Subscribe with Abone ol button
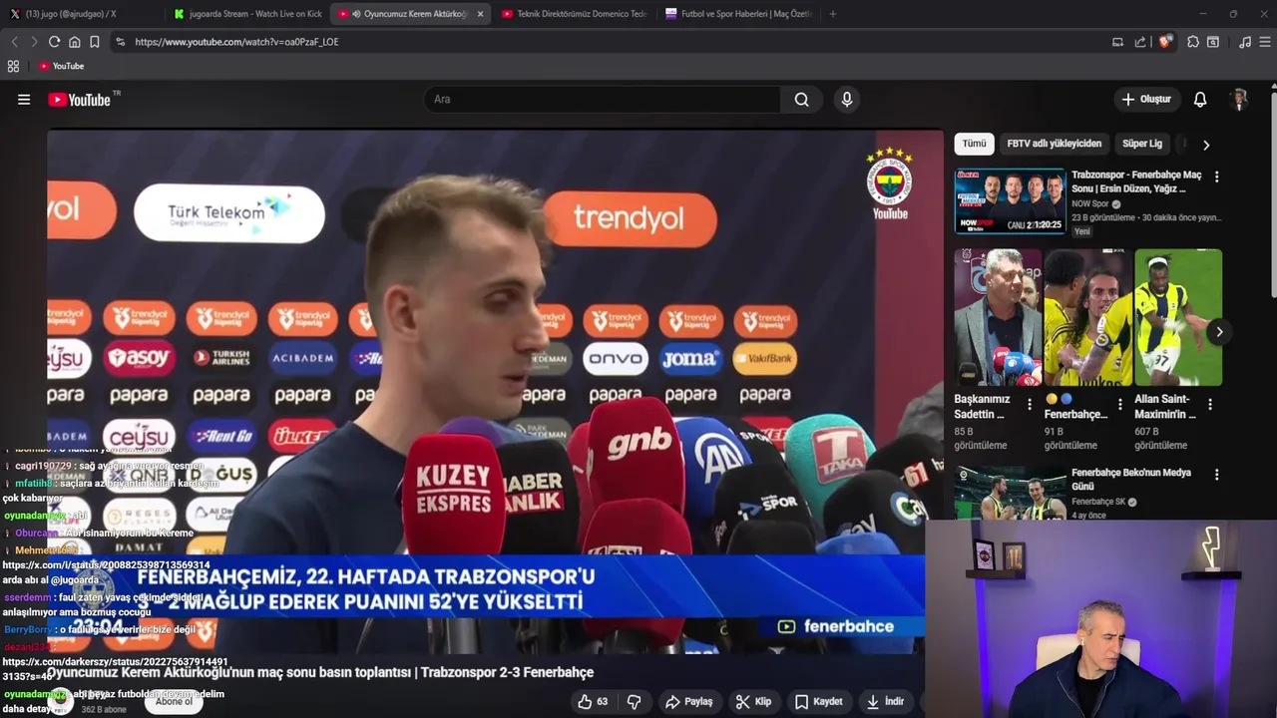The height and width of the screenshot is (718, 1277). [x=174, y=702]
